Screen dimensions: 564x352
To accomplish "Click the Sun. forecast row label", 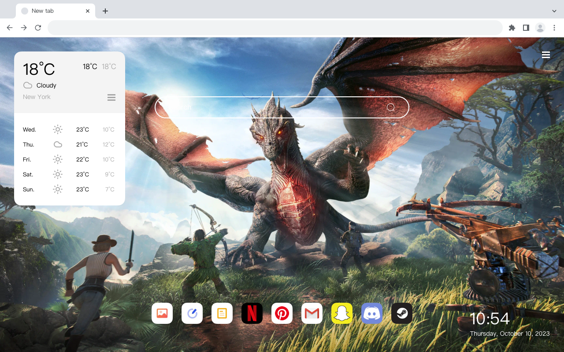I will pyautogui.click(x=29, y=189).
